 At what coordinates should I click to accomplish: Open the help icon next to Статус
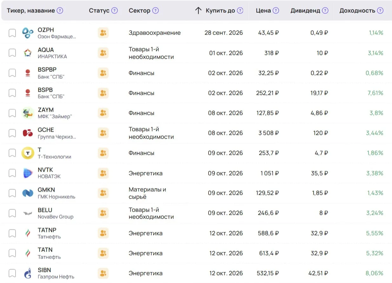click(115, 10)
